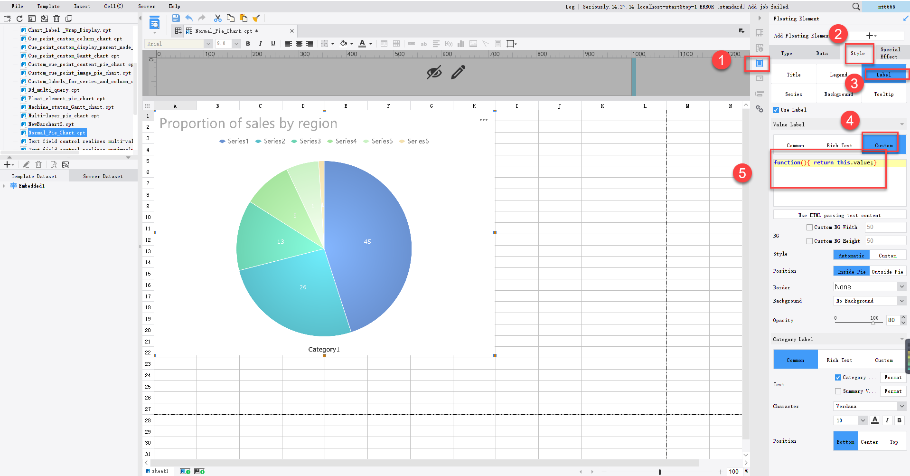Viewport: 910px width, 476px height.
Task: Click the Undo icon
Action: tap(189, 18)
